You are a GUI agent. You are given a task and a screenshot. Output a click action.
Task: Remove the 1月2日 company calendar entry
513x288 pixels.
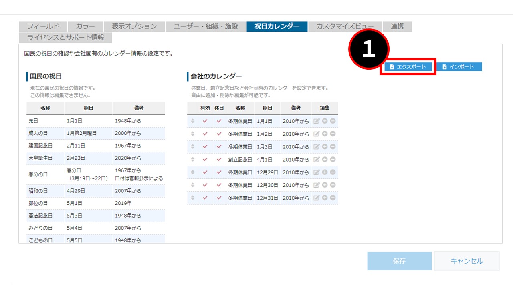coord(333,134)
